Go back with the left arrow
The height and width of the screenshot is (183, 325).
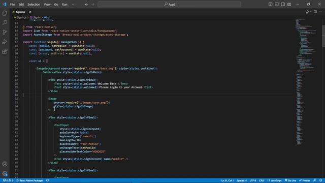click(x=86, y=5)
